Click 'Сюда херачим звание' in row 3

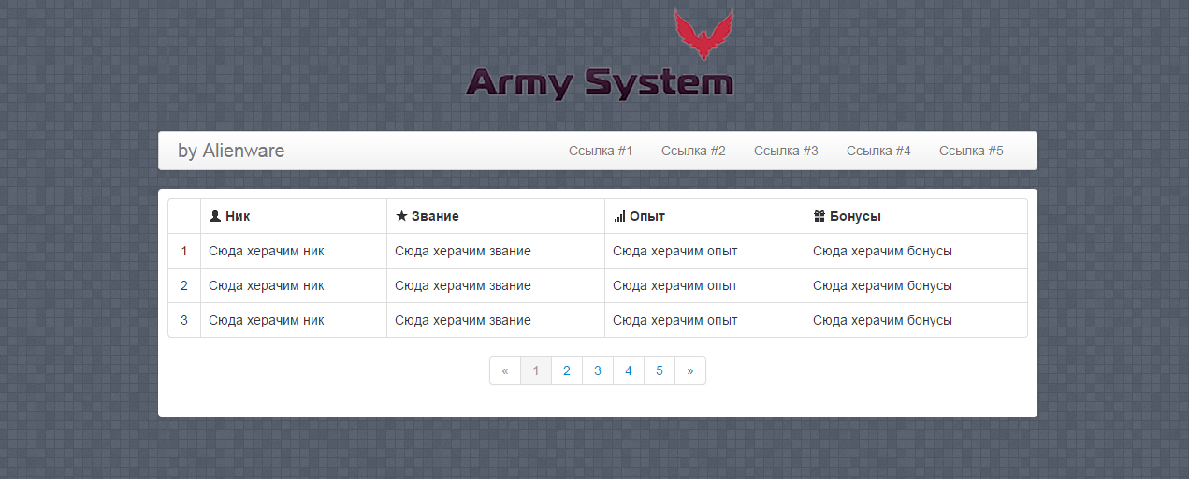point(463,320)
